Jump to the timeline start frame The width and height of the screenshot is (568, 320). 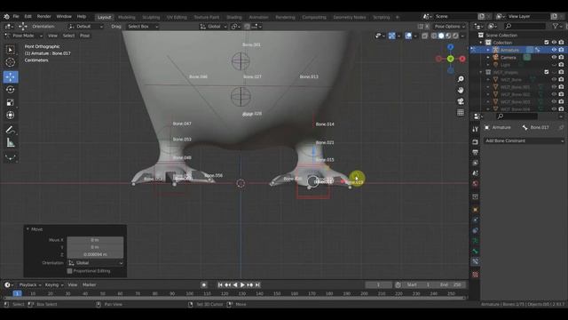click(x=220, y=284)
